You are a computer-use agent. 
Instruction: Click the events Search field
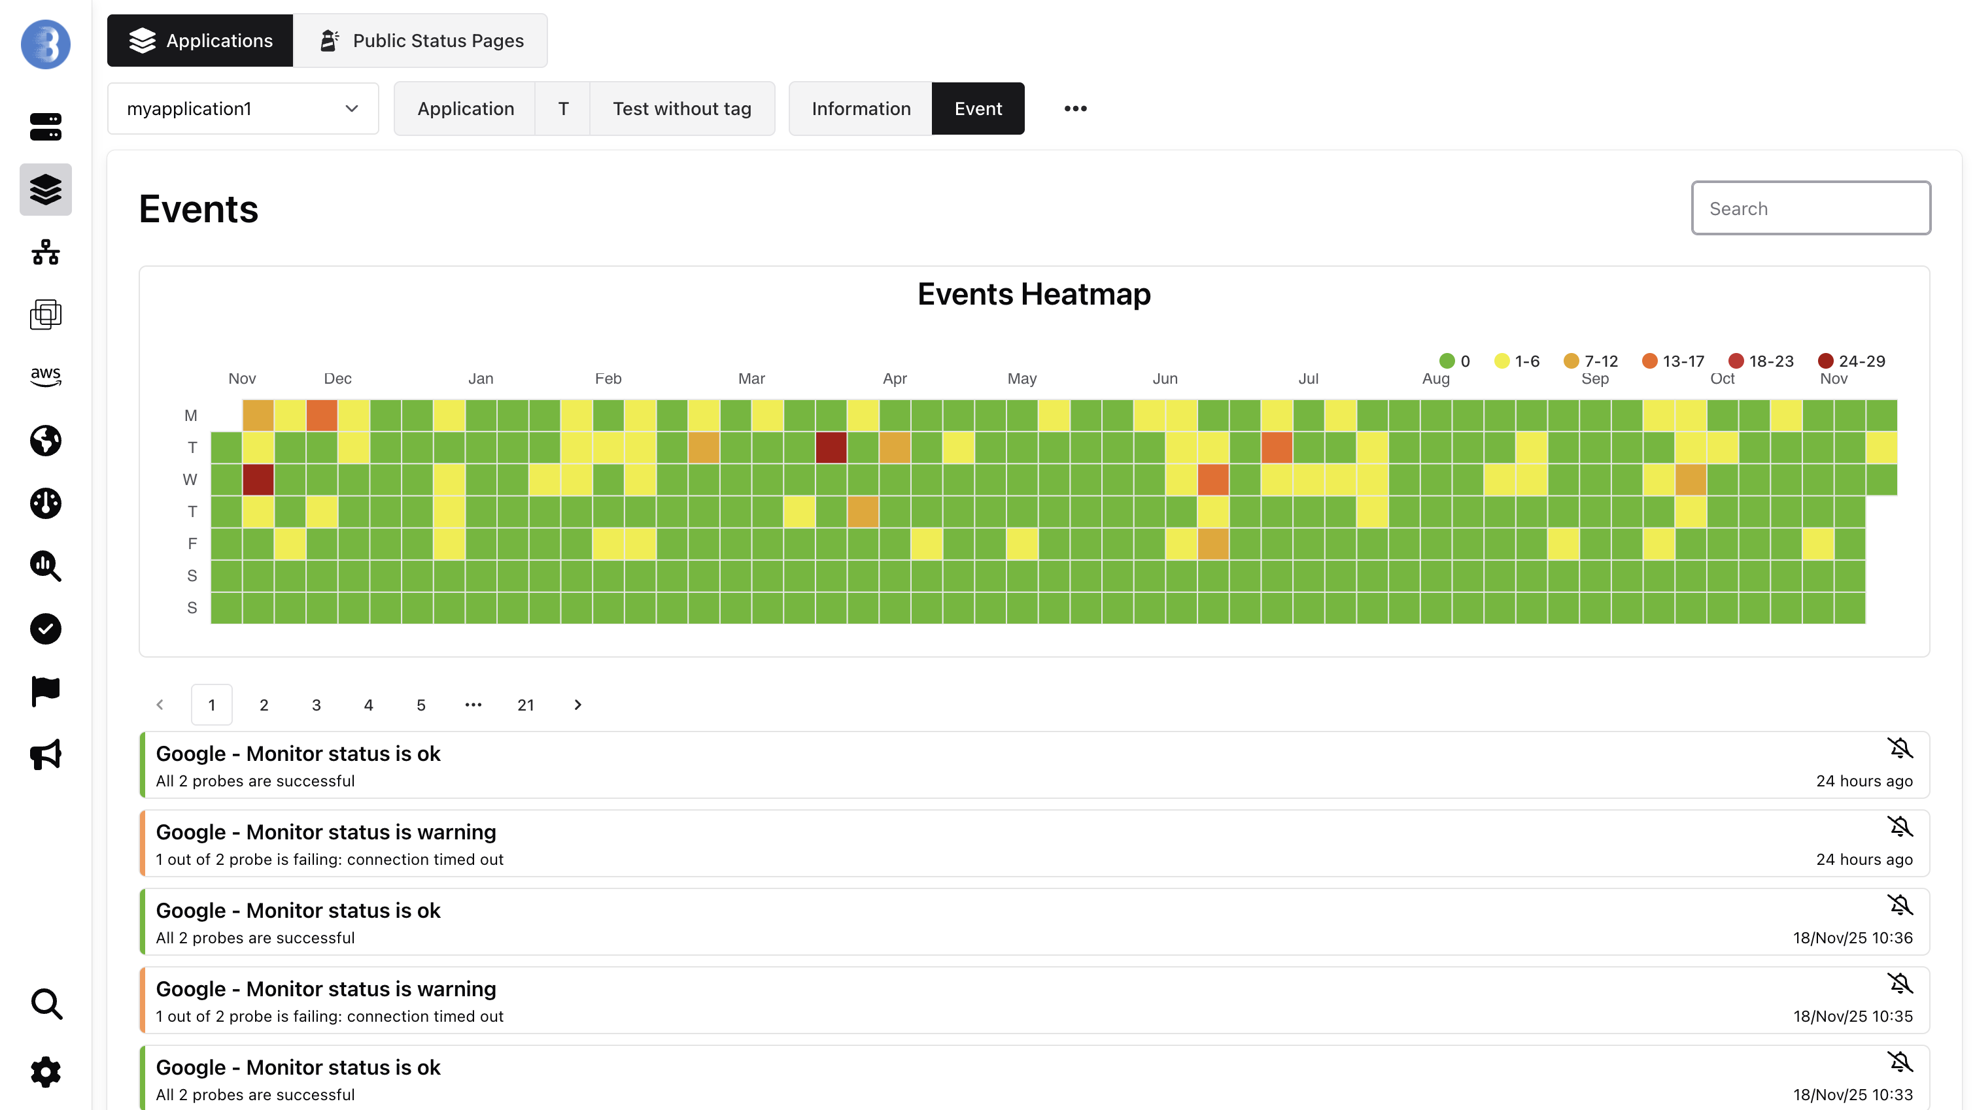1810,209
